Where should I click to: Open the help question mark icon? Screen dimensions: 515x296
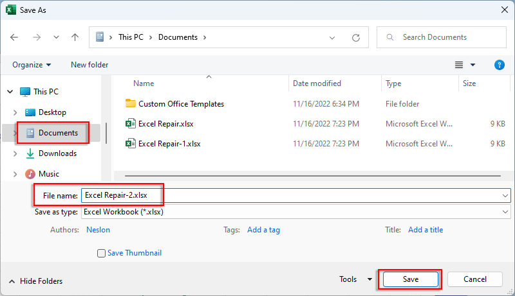(x=499, y=65)
